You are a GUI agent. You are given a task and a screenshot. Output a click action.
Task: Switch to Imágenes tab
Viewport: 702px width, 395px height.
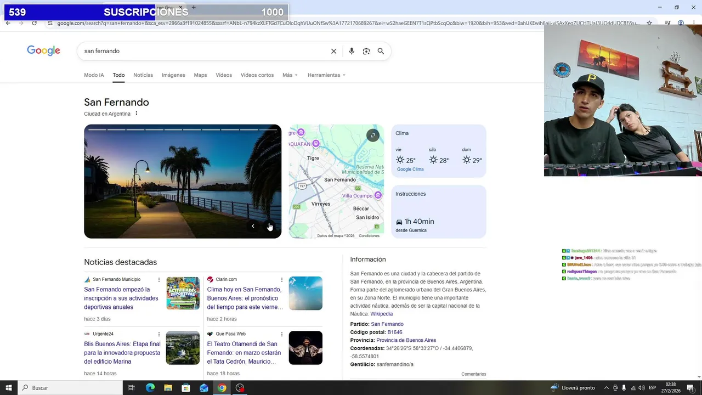[173, 75]
